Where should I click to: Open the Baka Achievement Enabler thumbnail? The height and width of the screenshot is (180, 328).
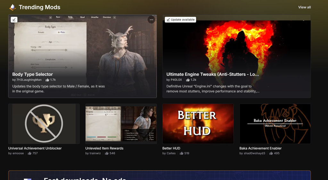click(275, 124)
